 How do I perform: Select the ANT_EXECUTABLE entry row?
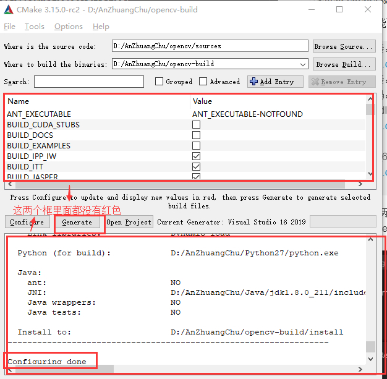tap(185, 114)
